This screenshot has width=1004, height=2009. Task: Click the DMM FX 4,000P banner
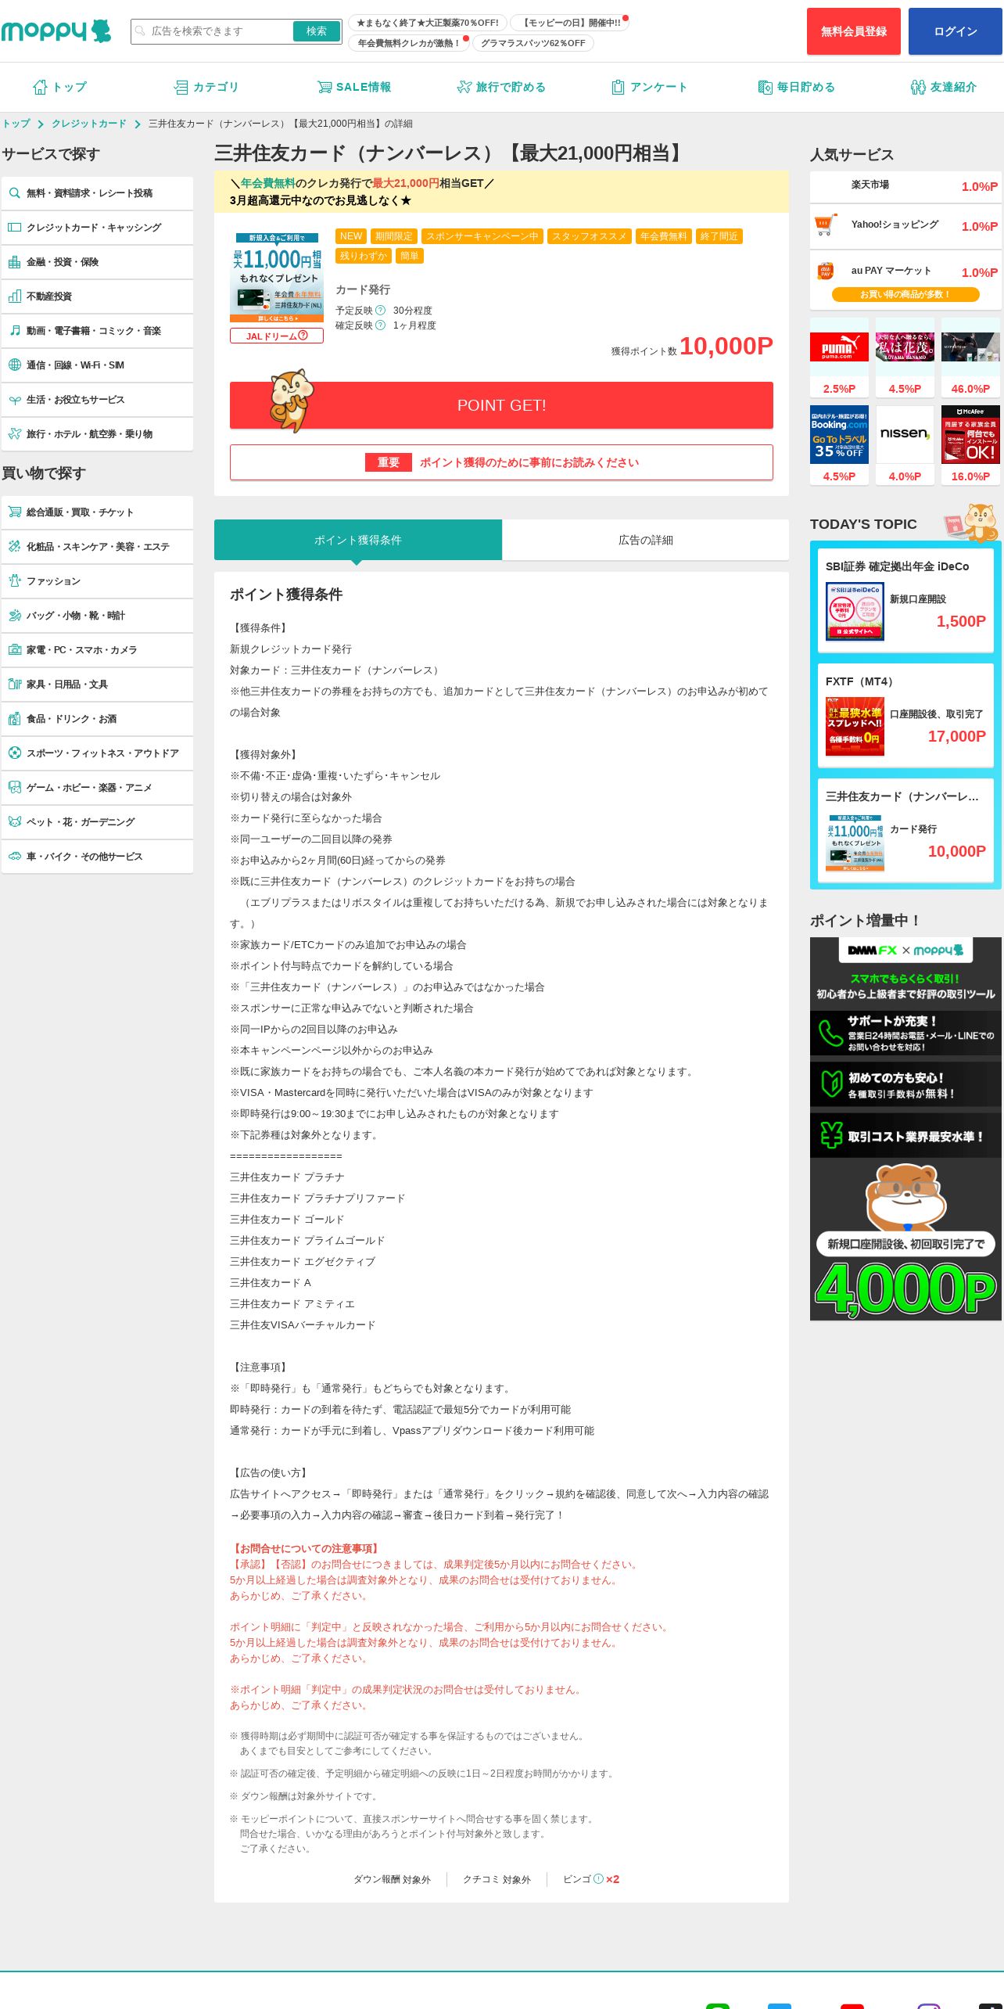(x=905, y=1129)
